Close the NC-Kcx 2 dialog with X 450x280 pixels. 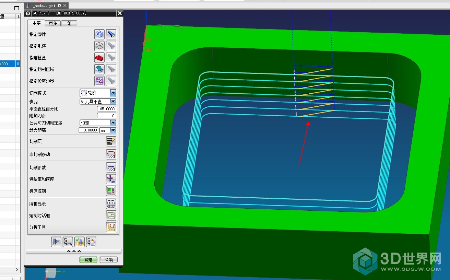(x=120, y=13)
